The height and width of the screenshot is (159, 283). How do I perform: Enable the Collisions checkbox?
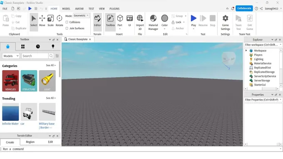click(x=67, y=22)
